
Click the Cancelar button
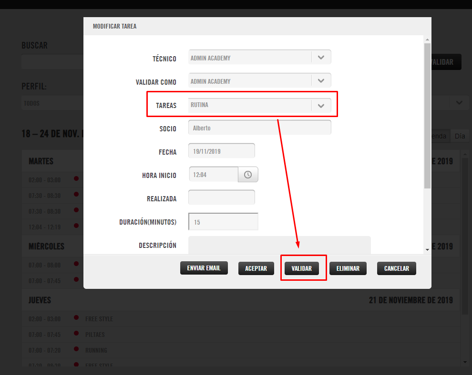coord(397,268)
